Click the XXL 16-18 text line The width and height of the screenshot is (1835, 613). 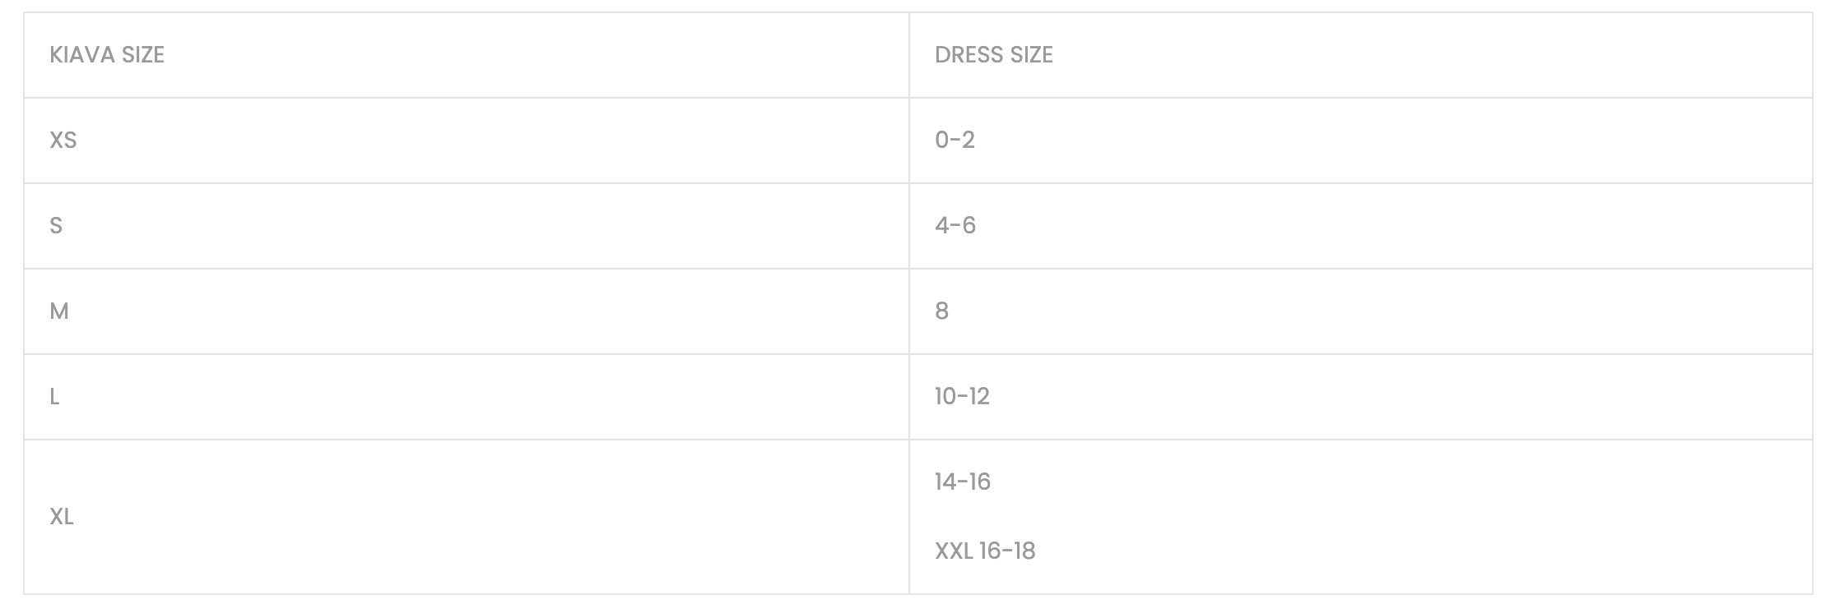coord(984,551)
